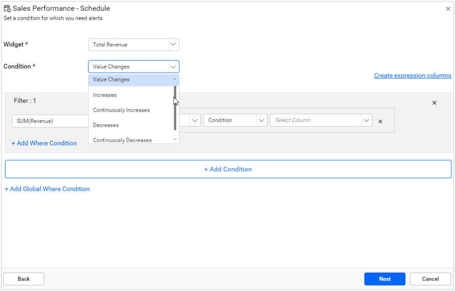Click the chevron on the Condition field showing Value Changes
Viewport: 455px width, 291px height.
(173, 66)
